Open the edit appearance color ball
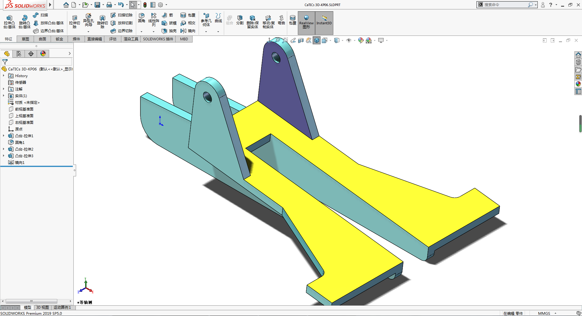The height and width of the screenshot is (316, 582). [361, 40]
